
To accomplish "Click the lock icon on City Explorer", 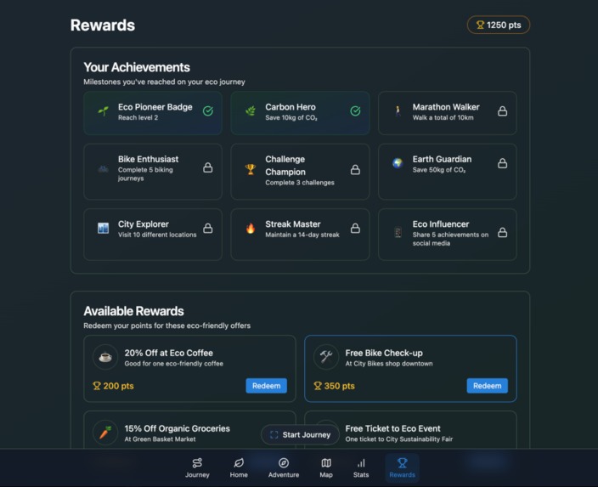I will coord(208,229).
